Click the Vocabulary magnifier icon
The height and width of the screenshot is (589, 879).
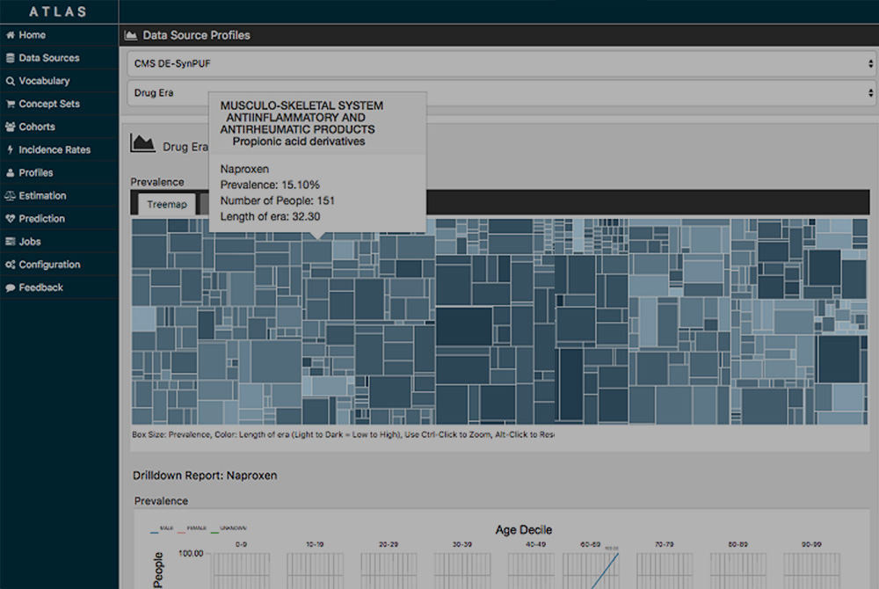tap(11, 81)
